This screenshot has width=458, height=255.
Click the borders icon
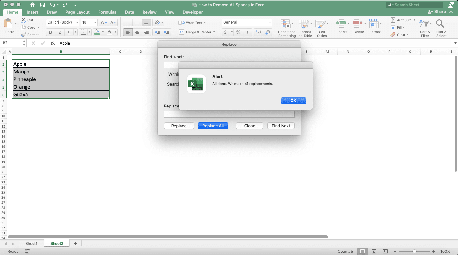pyautogui.click(x=83, y=32)
